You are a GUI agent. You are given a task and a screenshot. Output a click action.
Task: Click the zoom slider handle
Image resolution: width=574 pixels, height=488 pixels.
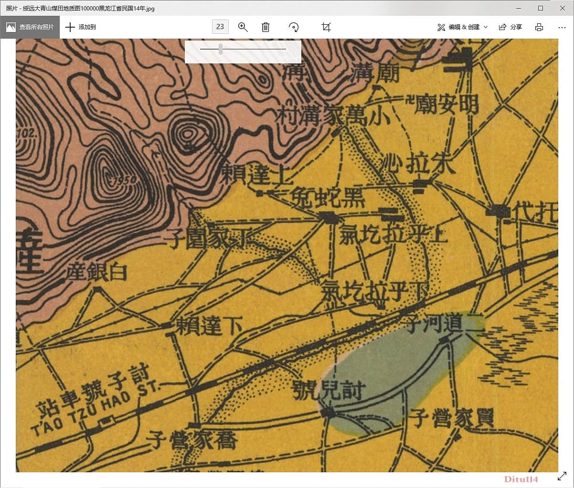221,49
